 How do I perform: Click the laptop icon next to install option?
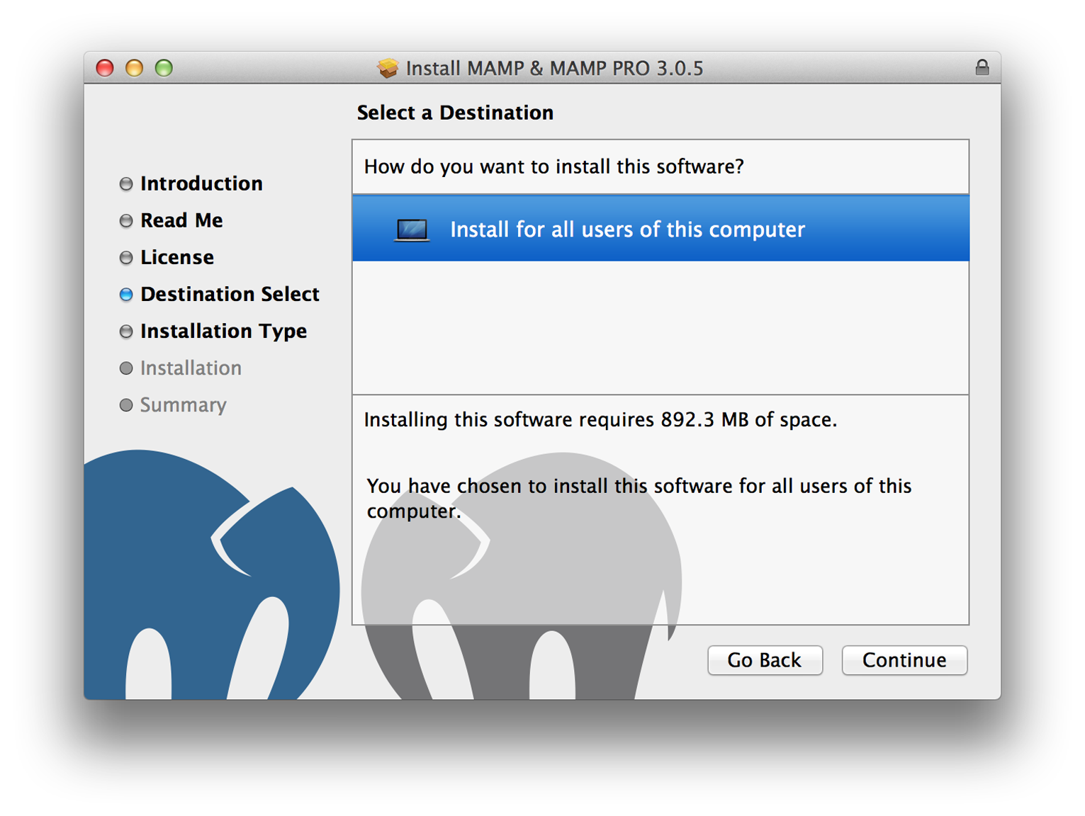click(x=411, y=229)
